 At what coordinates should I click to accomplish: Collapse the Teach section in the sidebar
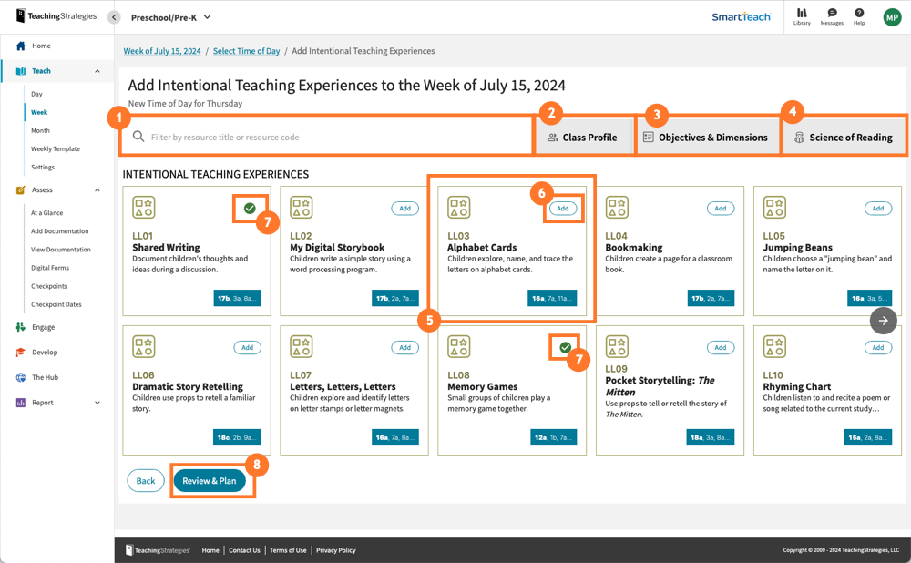pos(97,70)
